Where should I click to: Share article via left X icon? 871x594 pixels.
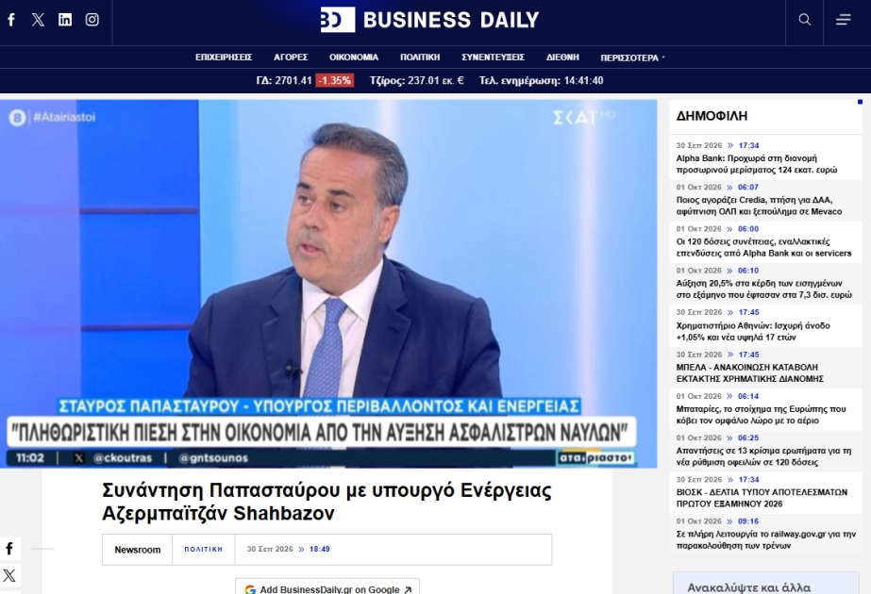(x=9, y=575)
